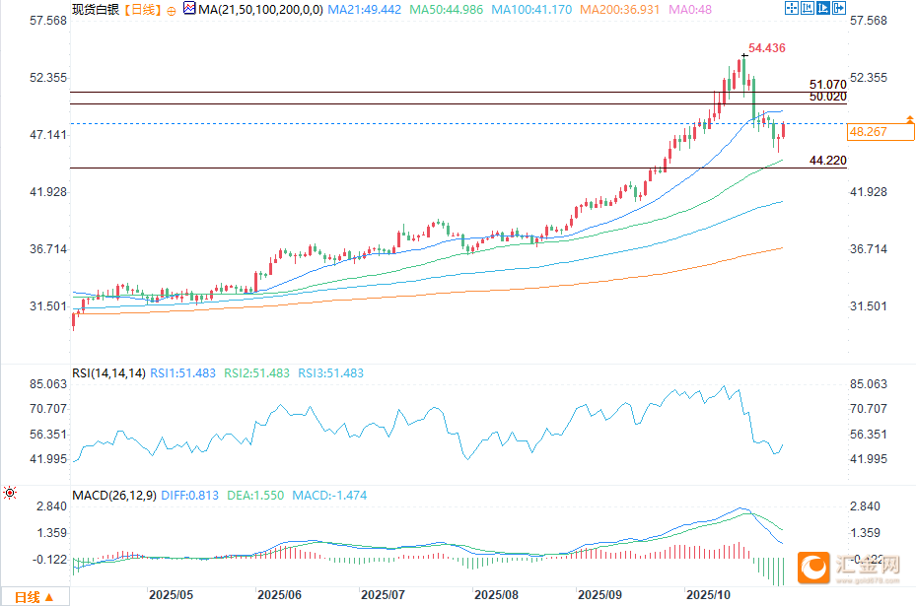916x606 pixels.
Task: Click the 85.063 RSI level, left axis
Action: pyautogui.click(x=48, y=384)
